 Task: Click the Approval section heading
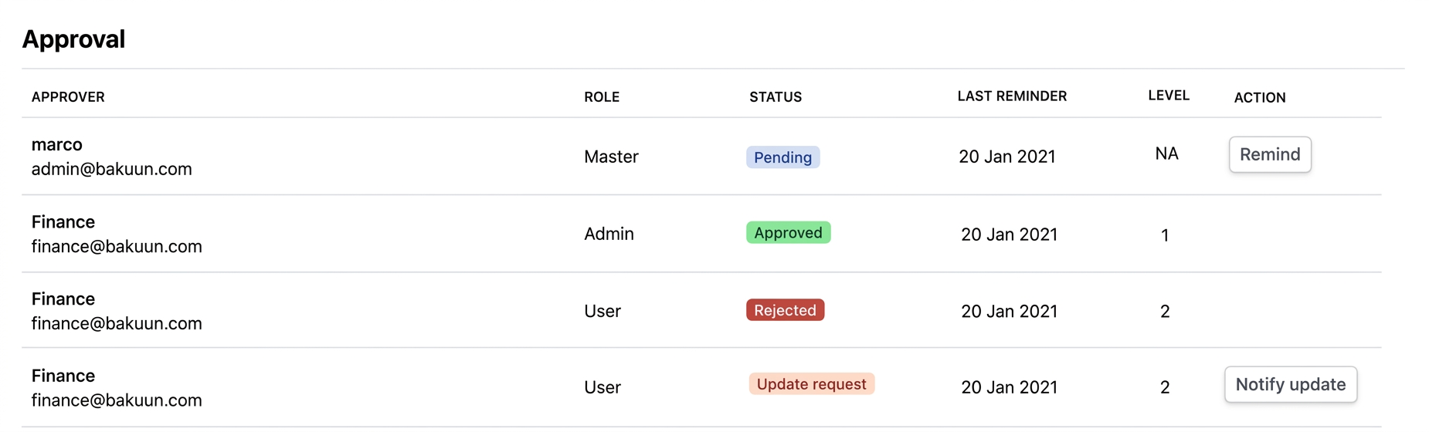tap(73, 39)
